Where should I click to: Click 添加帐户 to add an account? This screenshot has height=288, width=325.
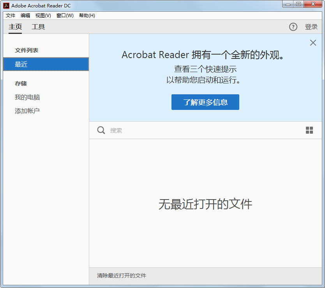(x=27, y=111)
